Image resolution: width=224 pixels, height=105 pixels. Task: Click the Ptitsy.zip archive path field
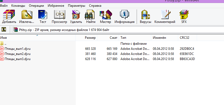click(118, 30)
